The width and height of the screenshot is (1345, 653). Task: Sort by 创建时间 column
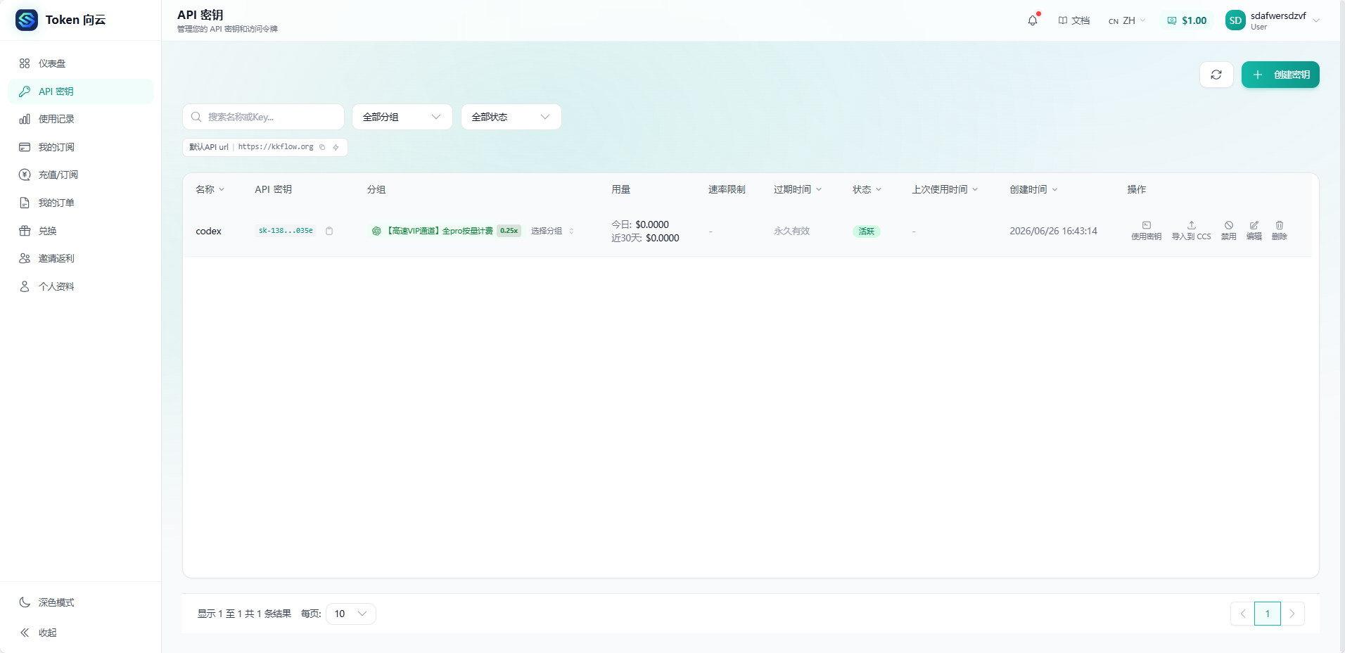tap(1033, 189)
